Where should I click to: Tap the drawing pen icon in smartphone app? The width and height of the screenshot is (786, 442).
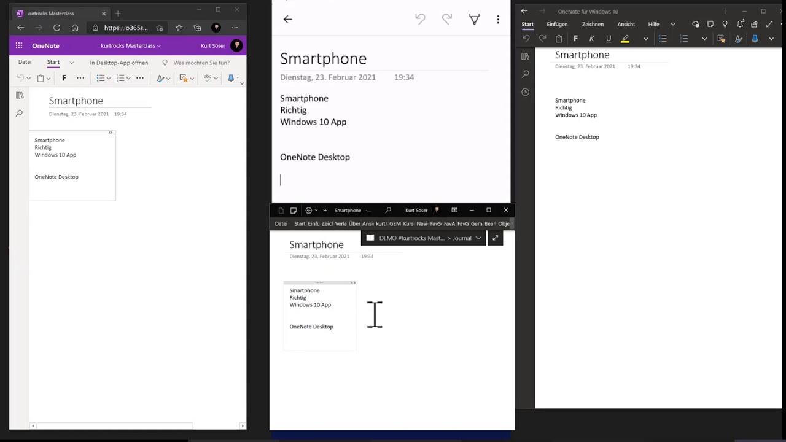click(x=474, y=19)
